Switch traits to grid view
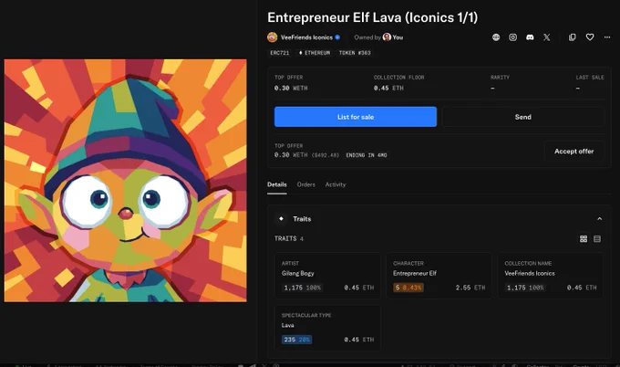Viewport: 620px width, 367px height. point(584,238)
